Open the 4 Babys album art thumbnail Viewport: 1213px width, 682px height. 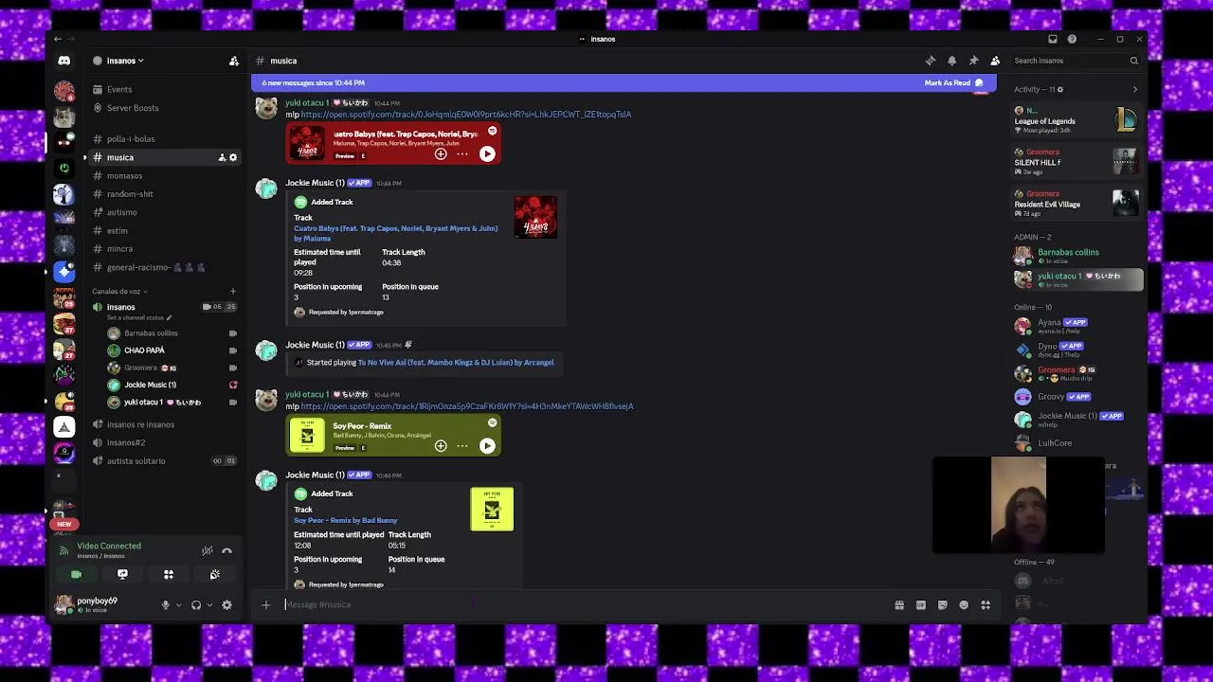tap(535, 217)
